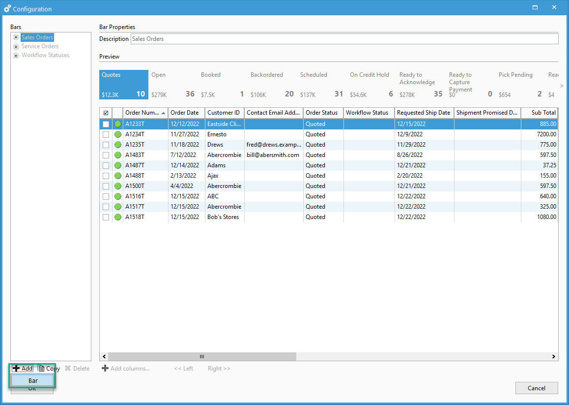Screen dimensions: 569x405
Task: Check the box for order A1233T
Action: coord(106,124)
